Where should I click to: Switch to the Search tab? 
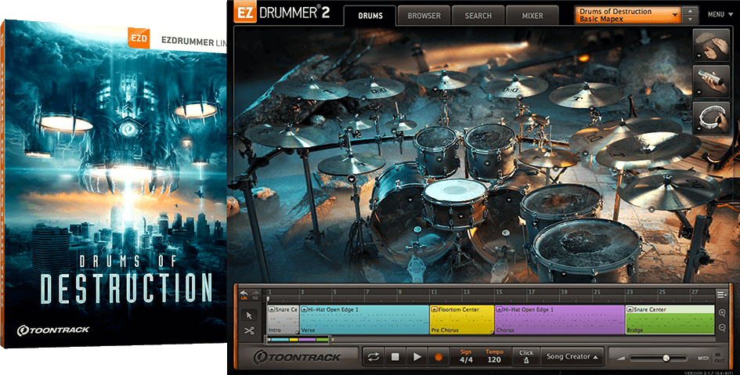coord(478,16)
